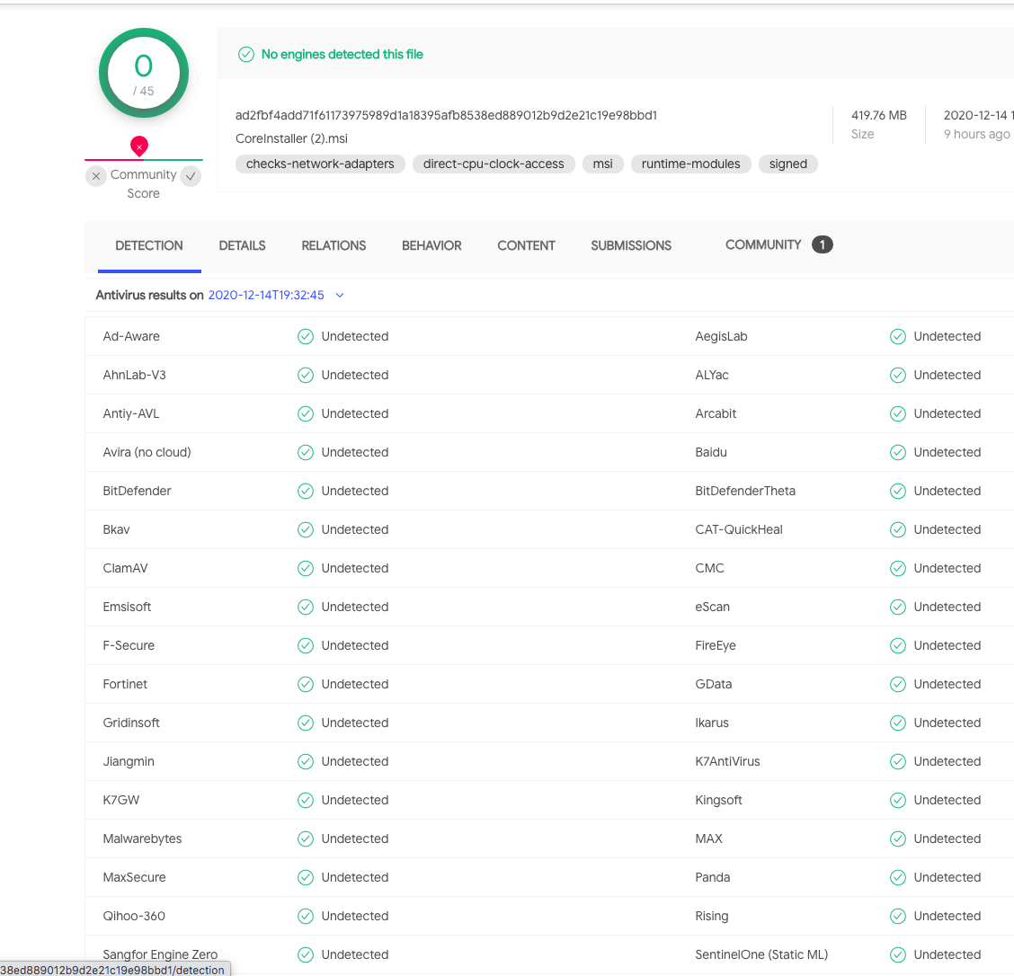Click the ALYac engine name
1014x976 pixels.
(712, 375)
